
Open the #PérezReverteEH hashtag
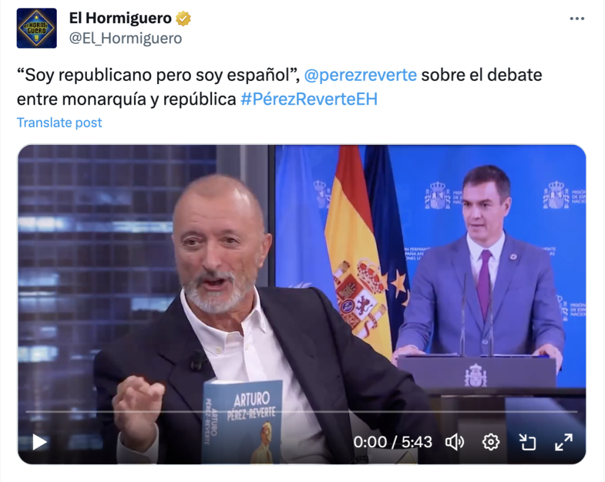tap(308, 99)
